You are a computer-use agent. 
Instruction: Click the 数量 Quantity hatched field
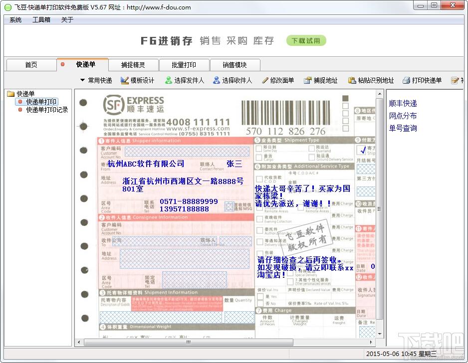[239, 317]
